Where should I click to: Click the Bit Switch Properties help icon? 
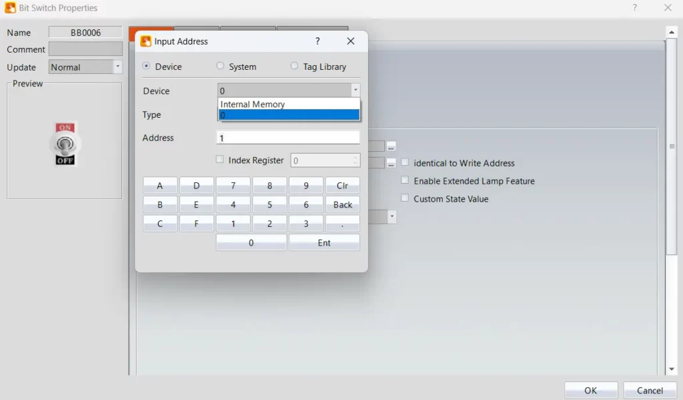pyautogui.click(x=634, y=8)
